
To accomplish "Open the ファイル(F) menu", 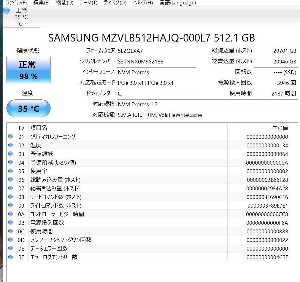I will click(16, 3).
